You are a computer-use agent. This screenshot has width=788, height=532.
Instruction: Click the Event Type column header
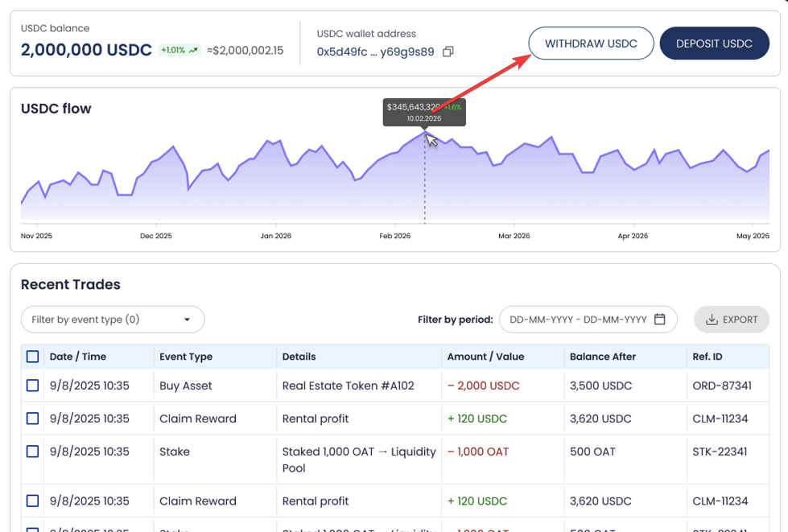186,357
